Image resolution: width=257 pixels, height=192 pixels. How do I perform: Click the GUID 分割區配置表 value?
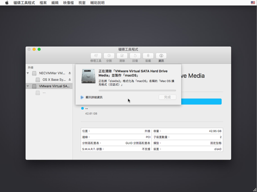pyautogui.click(x=138, y=143)
